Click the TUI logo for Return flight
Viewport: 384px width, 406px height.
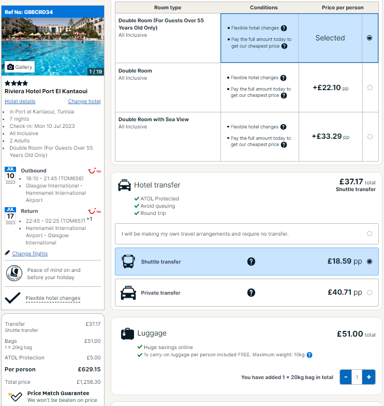(94, 211)
